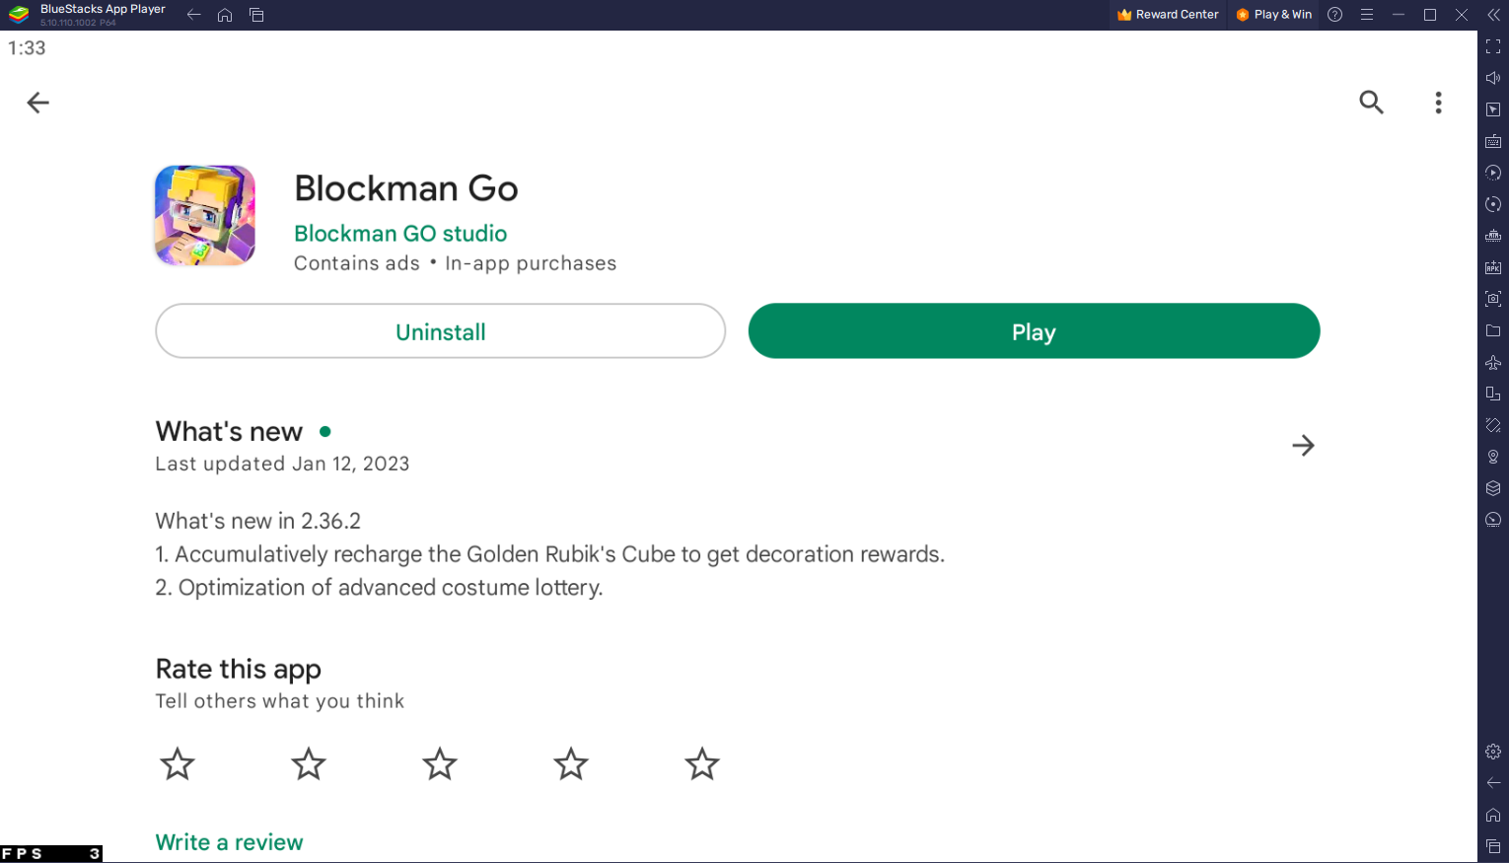
Task: Click the Blockman Go app icon thumbnail
Action: [205, 216]
